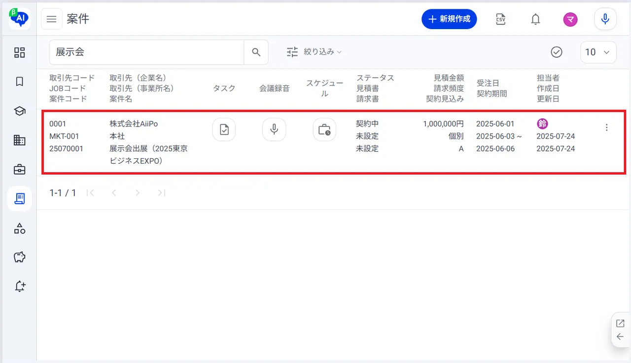Screen dimensions: 631x363
Task: Click the search magnifier button
Action: (256, 52)
